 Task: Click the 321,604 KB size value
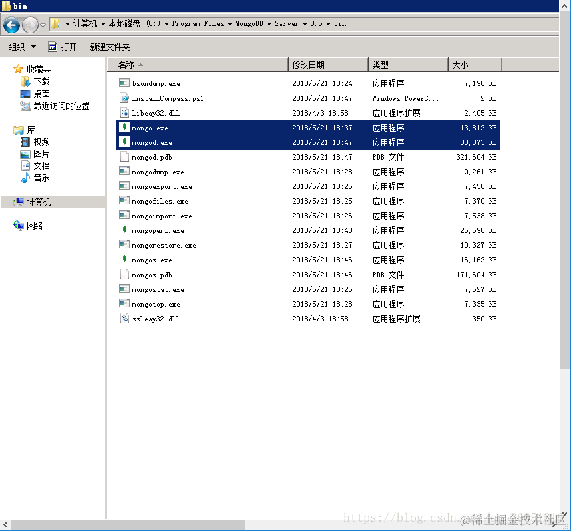pyautogui.click(x=476, y=157)
